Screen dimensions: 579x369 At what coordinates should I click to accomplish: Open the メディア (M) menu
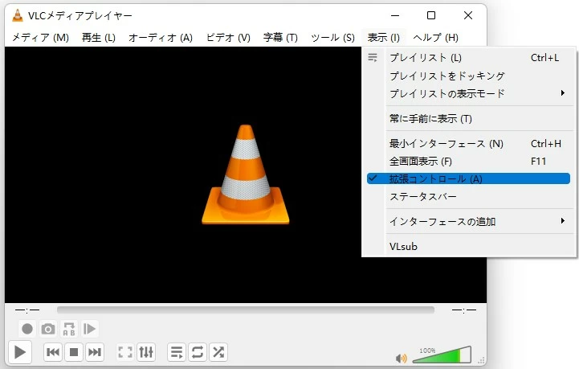40,38
